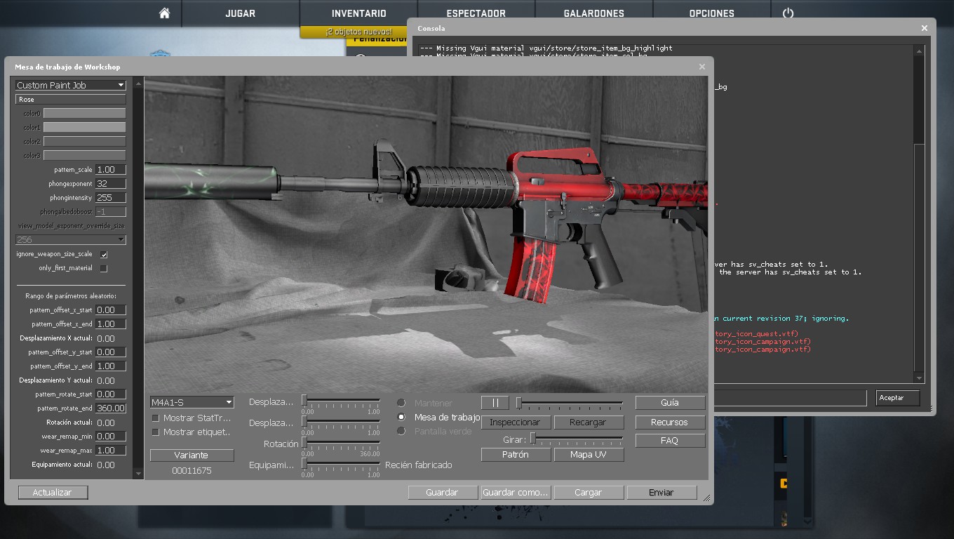Close the Mesa de trabajo de Workshop window
This screenshot has width=954, height=539.
click(x=702, y=67)
